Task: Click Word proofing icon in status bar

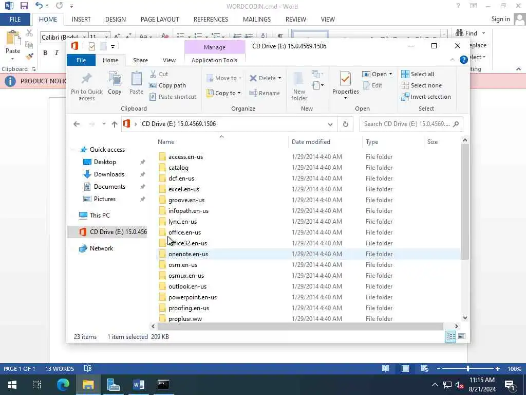Action: [x=88, y=368]
